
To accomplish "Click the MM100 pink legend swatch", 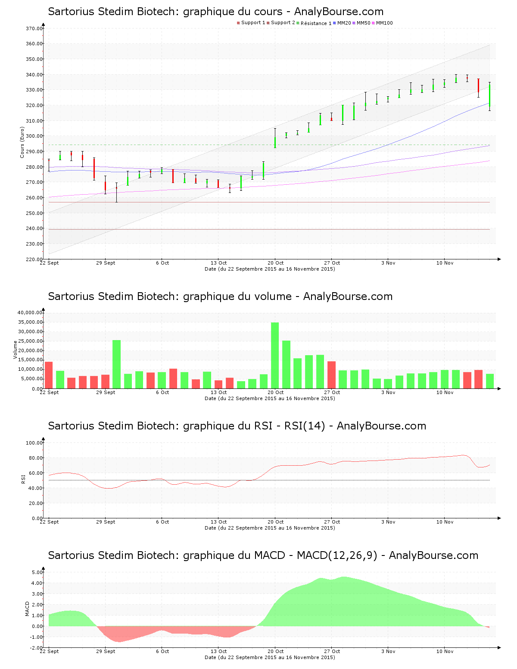I will coord(373,23).
